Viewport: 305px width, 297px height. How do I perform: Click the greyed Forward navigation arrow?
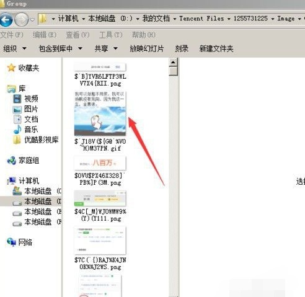[x=22, y=20]
